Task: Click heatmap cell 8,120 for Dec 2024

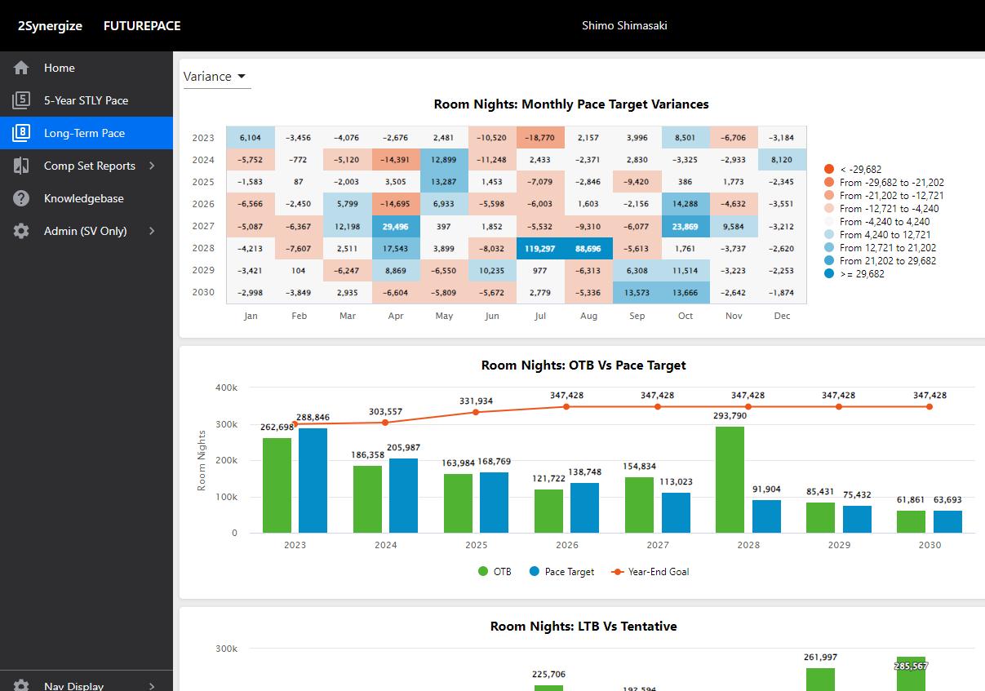Action: click(782, 160)
